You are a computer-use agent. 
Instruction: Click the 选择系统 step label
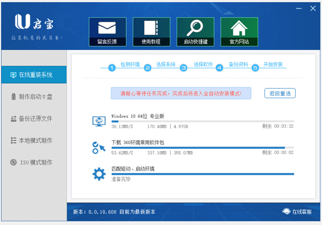click(x=166, y=65)
